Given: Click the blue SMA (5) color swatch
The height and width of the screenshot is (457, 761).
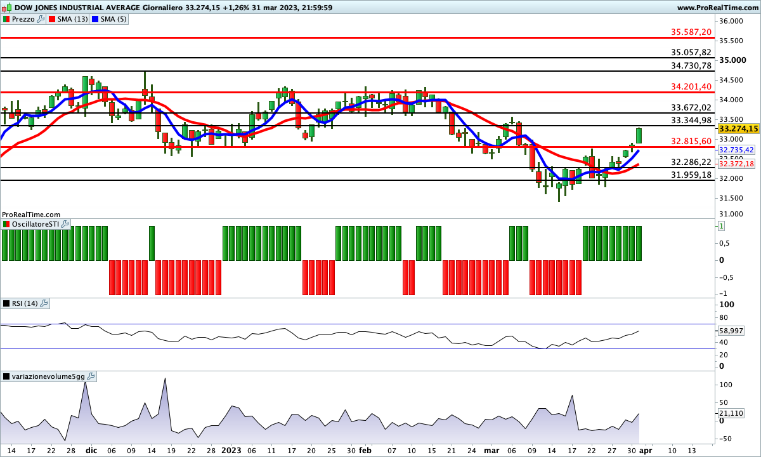Looking at the screenshot, I should pyautogui.click(x=96, y=19).
